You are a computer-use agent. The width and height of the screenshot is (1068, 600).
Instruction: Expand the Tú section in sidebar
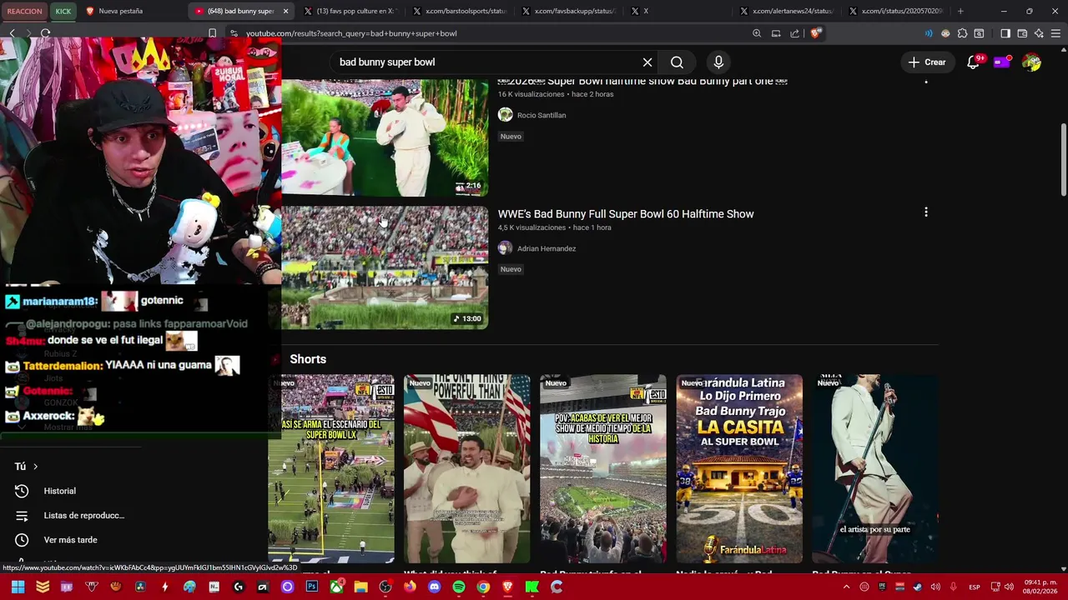click(26, 466)
